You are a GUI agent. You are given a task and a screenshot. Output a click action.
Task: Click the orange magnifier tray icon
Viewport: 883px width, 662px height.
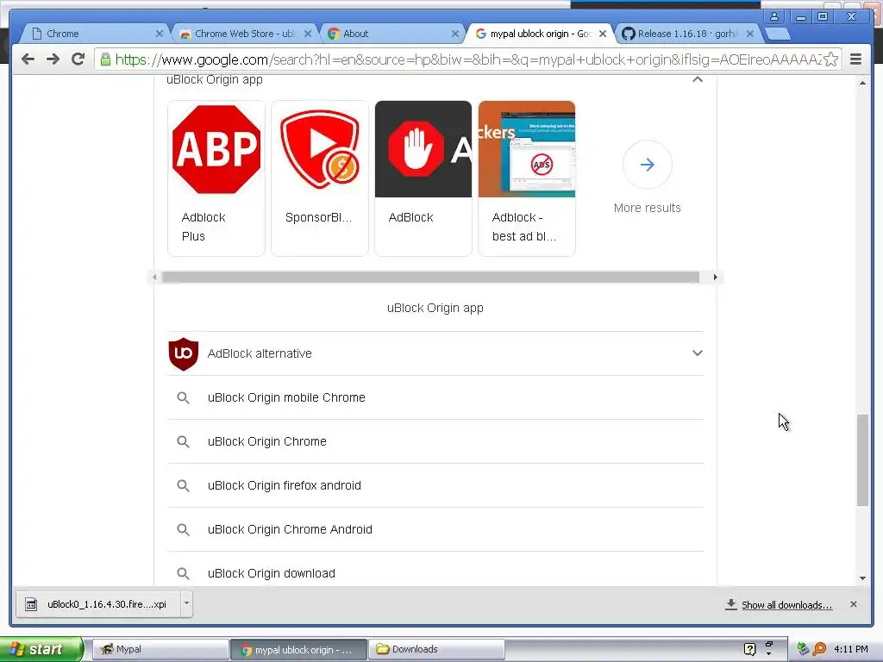point(819,649)
